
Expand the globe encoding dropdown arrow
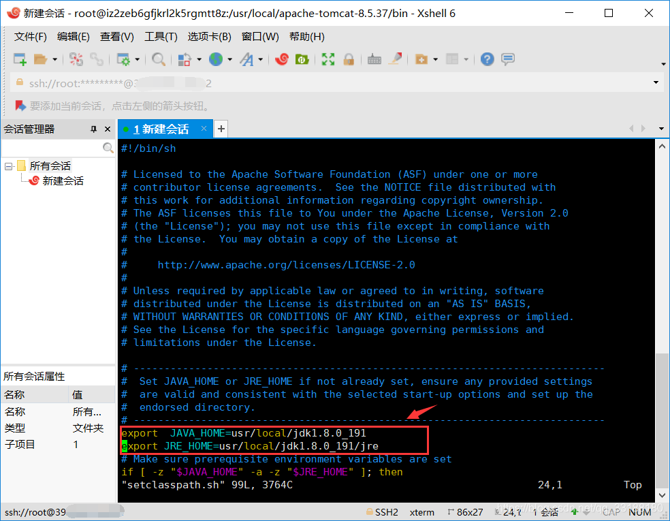[x=230, y=59]
